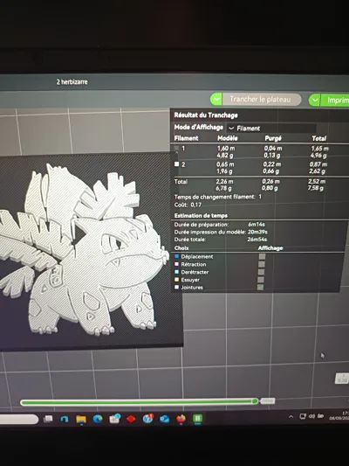Click the '2,62 g' total weight value

pos(317,171)
